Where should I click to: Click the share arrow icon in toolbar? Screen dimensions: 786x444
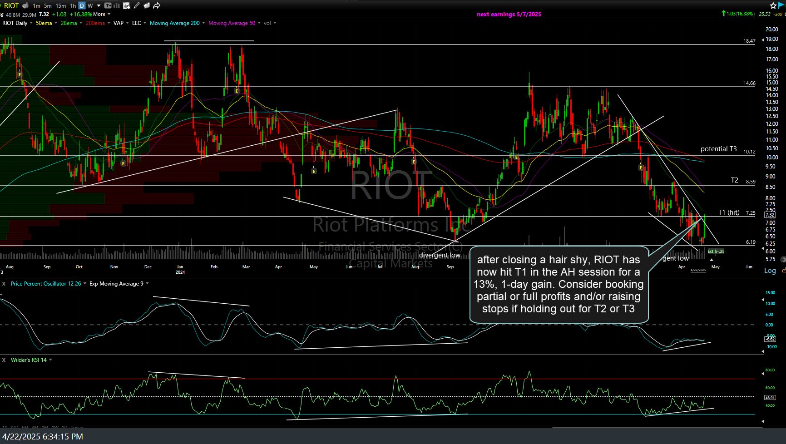tap(157, 5)
